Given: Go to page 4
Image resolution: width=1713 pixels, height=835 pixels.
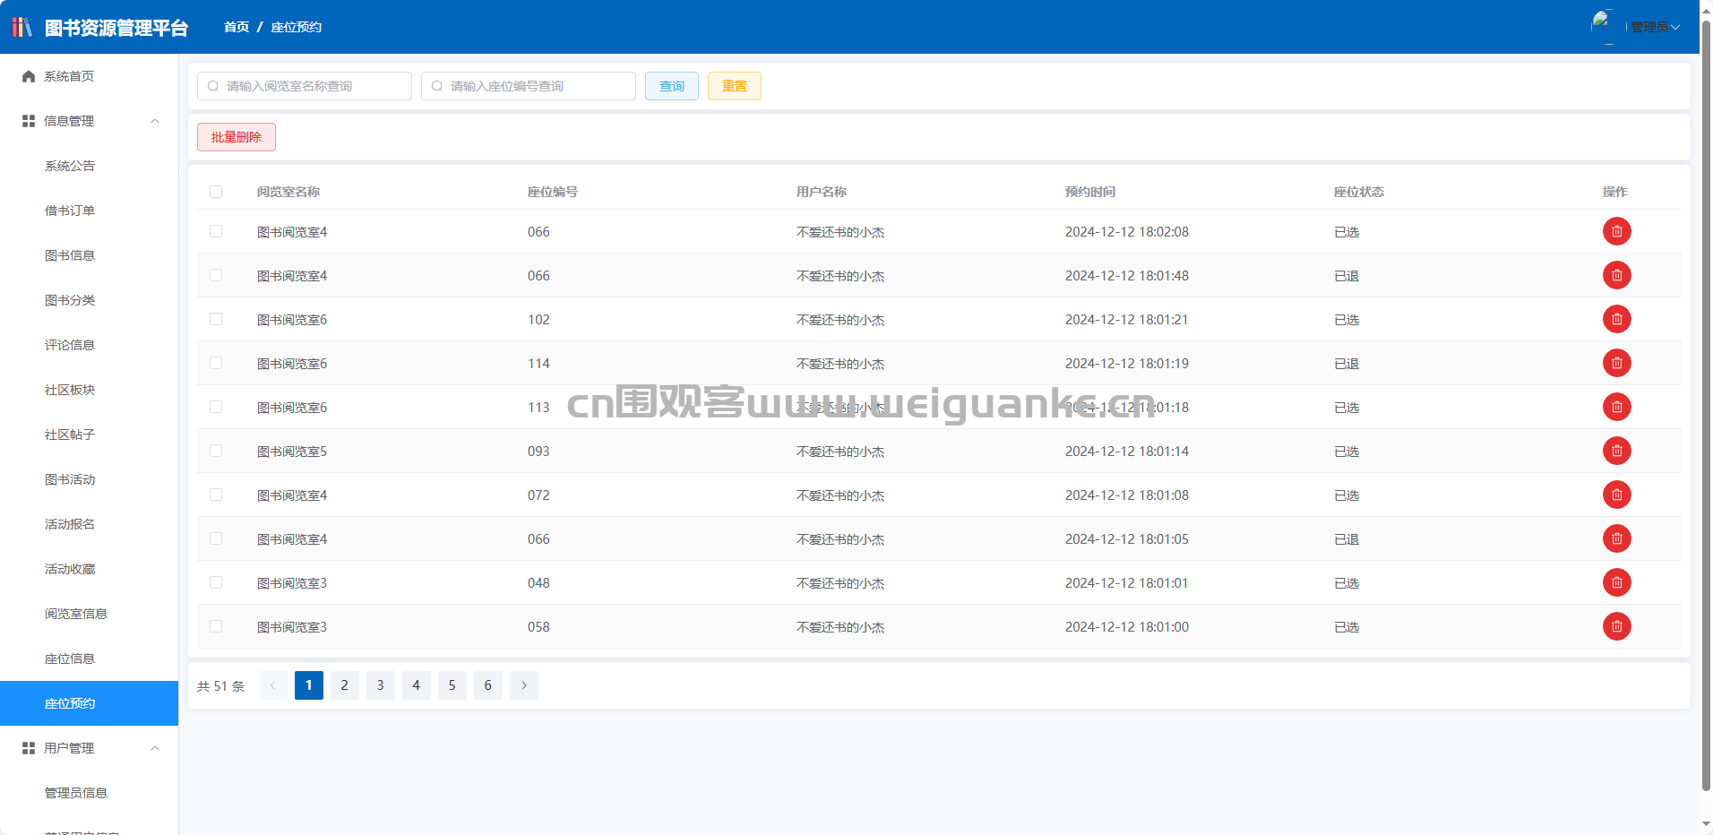Looking at the screenshot, I should 417,685.
